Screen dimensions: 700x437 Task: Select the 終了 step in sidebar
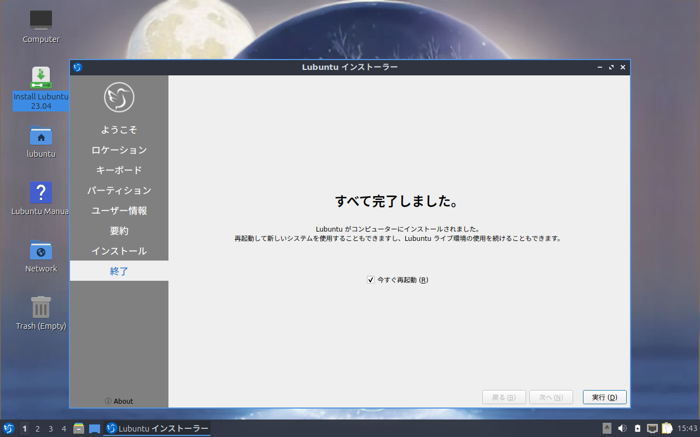click(x=119, y=271)
